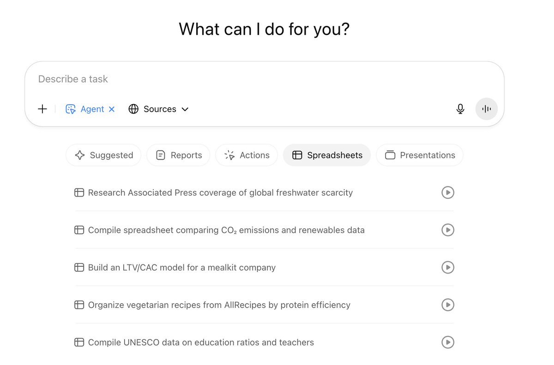Choose 'Compile UNESCO data on education' suggestion

pyautogui.click(x=264, y=342)
